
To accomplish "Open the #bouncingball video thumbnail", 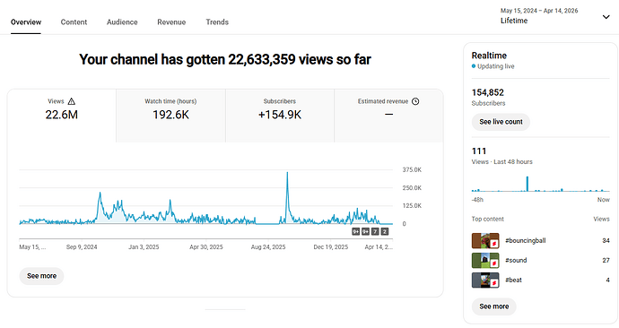I will [485, 240].
